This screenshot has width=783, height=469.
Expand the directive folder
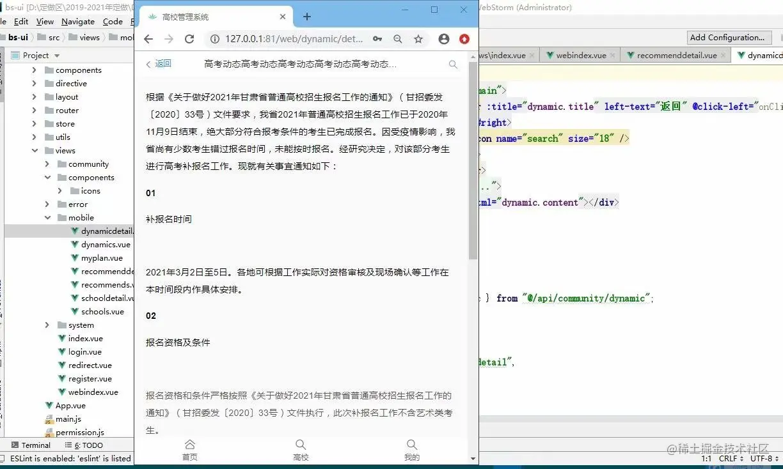[x=35, y=84]
